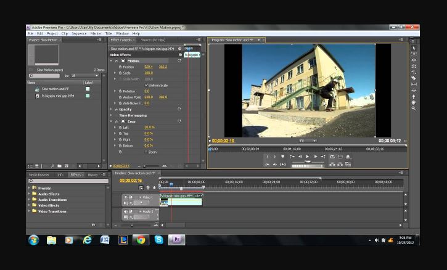Viewport: 447px width, 270px height.
Task: Click the Extract button in Program monitor
Action: point(340,164)
